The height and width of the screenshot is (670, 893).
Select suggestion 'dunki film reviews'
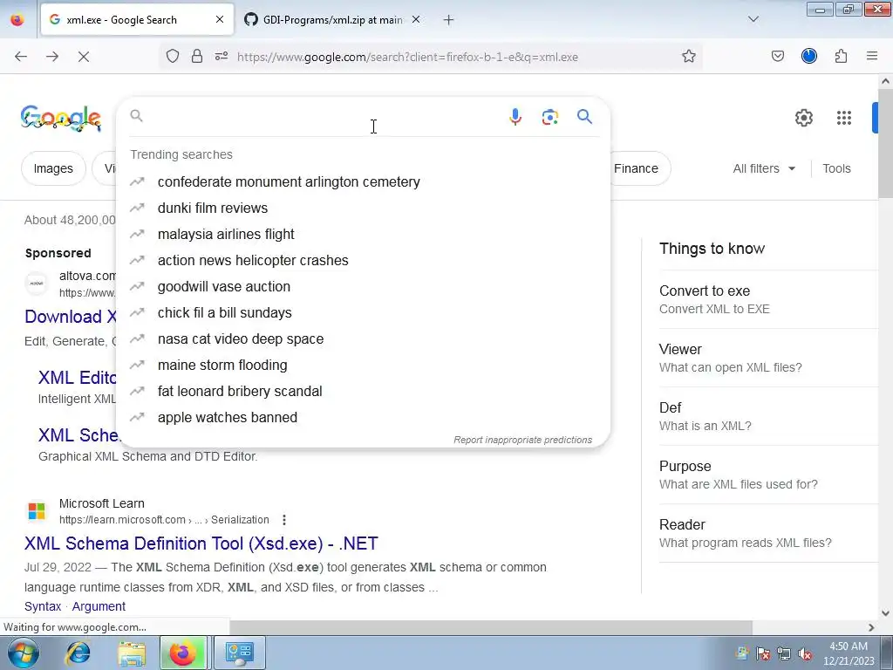tap(363, 208)
